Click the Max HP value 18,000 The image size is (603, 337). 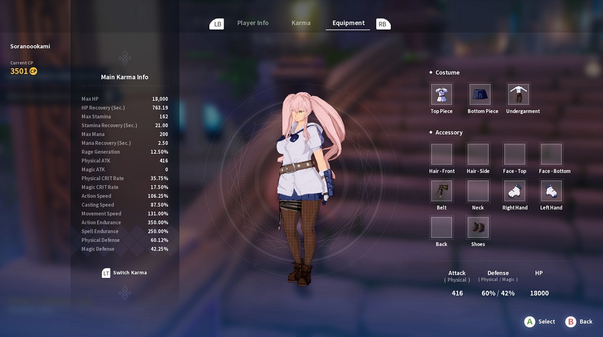coord(160,99)
